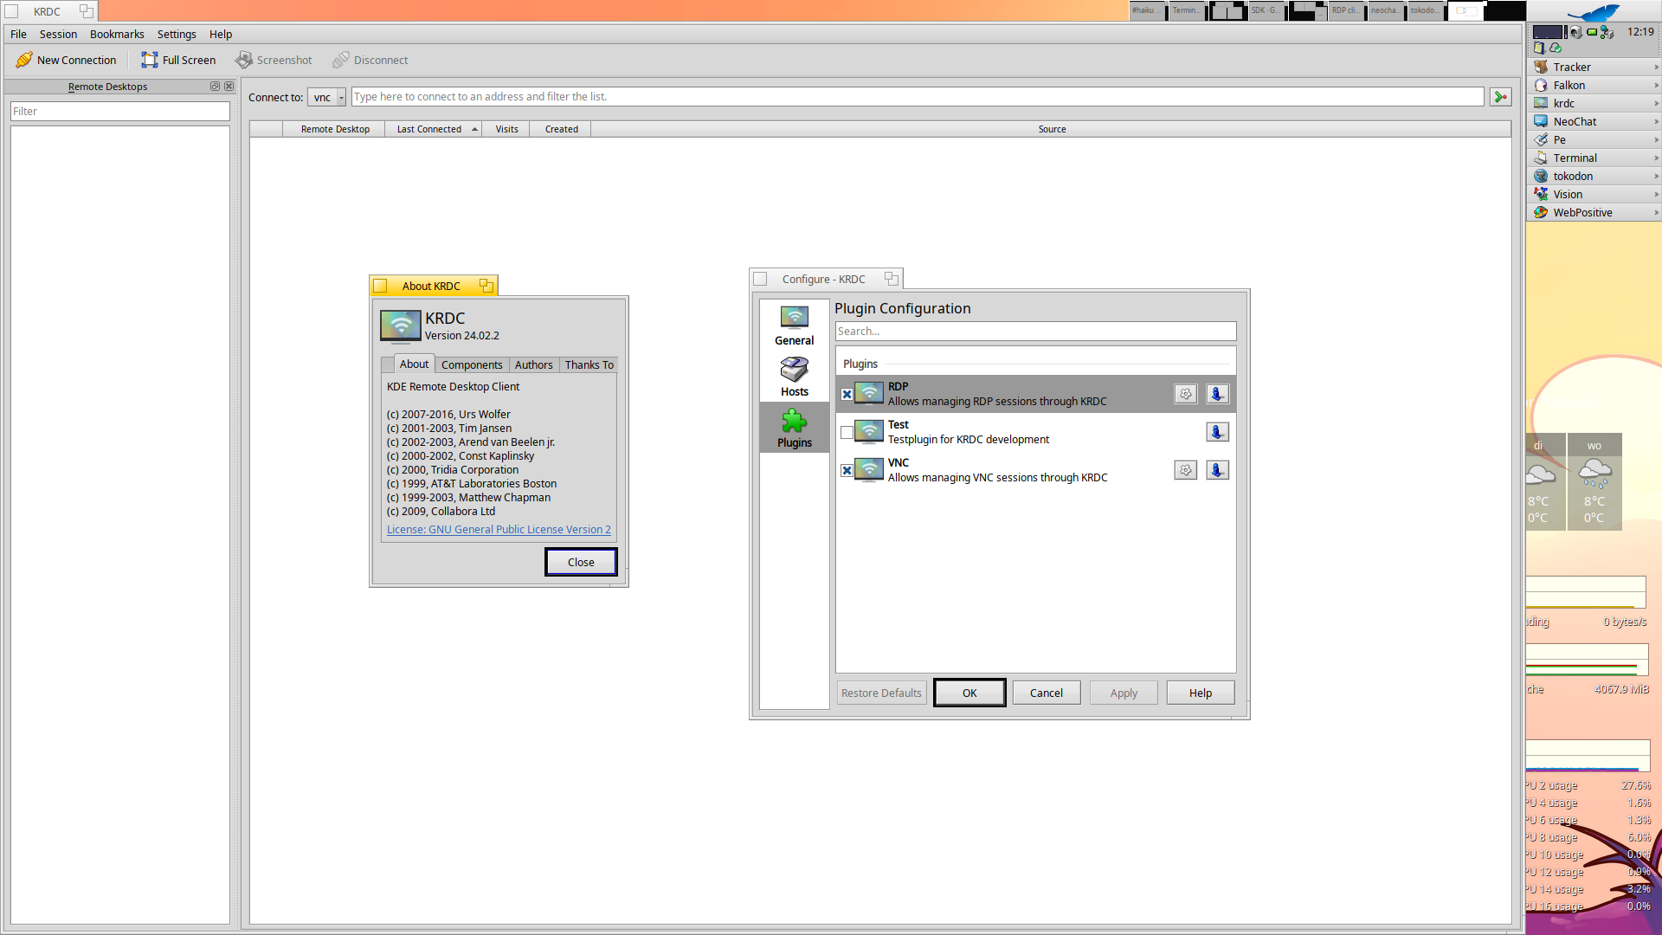Select the General section in Configure dialog
Image resolution: width=1662 pixels, height=935 pixels.
(x=794, y=326)
